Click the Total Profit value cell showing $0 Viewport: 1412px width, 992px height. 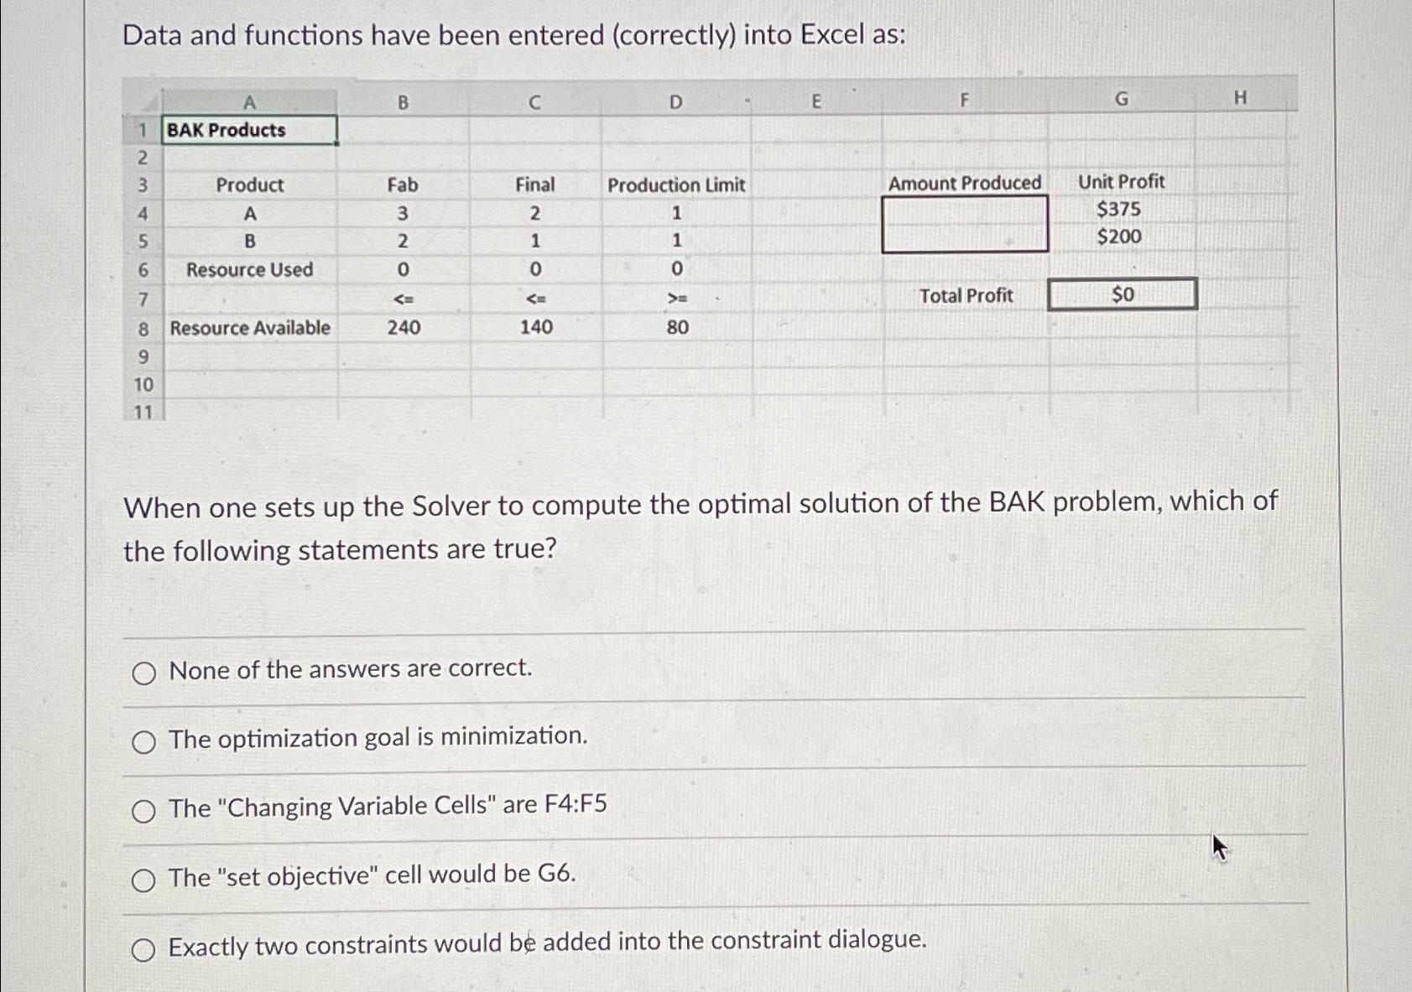1123,293
